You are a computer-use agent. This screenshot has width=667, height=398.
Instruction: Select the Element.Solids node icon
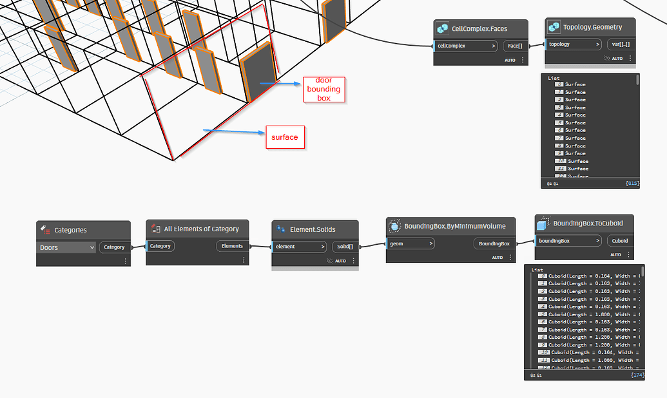(280, 228)
